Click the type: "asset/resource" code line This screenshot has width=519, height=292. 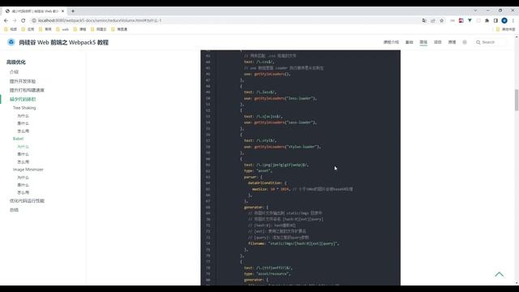[267, 274]
